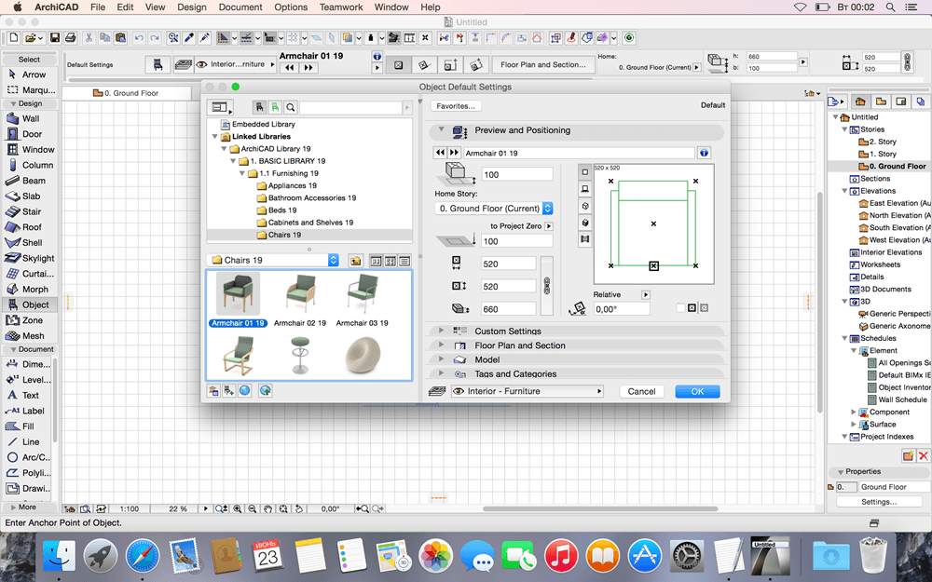Select the Stair tool

point(31,211)
